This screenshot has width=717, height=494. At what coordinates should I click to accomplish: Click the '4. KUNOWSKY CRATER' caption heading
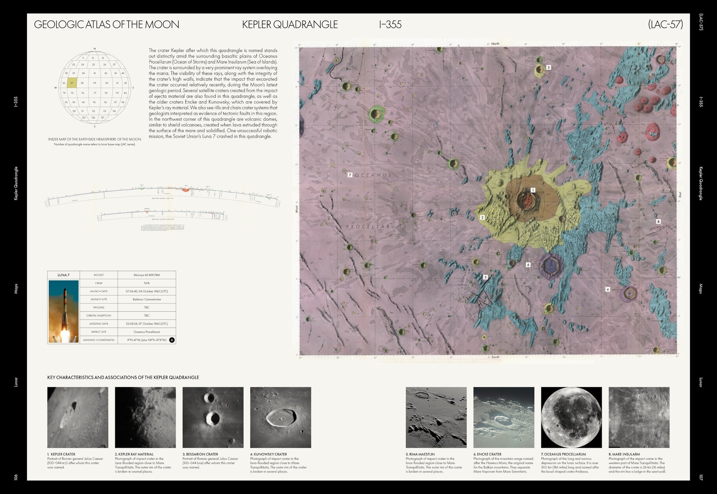(x=268, y=454)
